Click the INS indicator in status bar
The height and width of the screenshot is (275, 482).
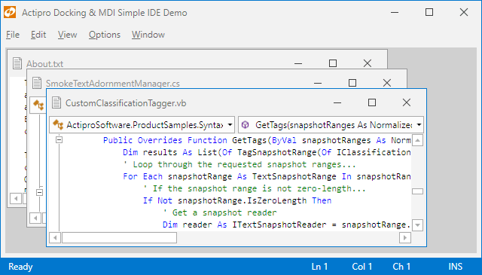[455, 267]
